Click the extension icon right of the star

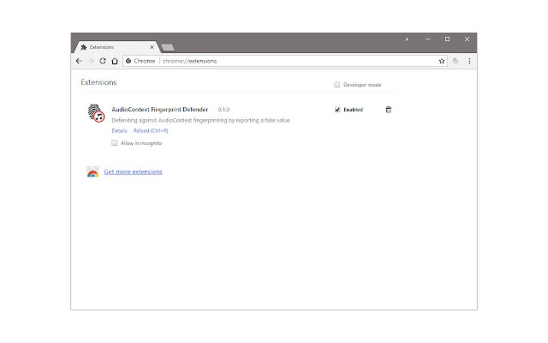(455, 61)
